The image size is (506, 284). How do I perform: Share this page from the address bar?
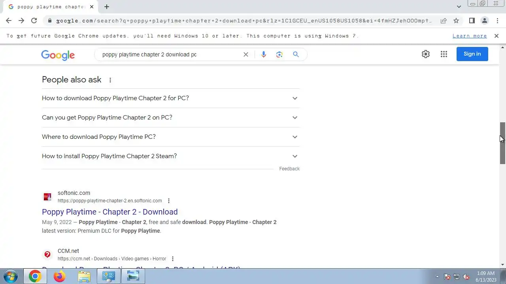coord(444,21)
